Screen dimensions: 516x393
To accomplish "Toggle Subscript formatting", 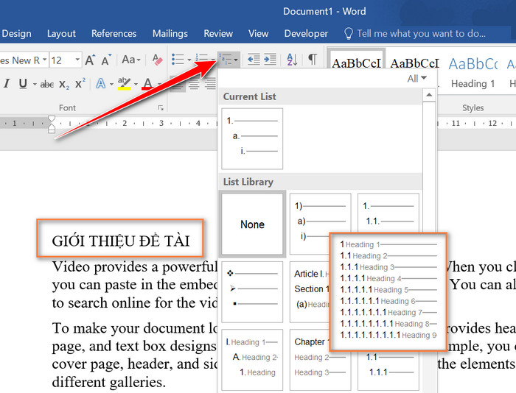I will (64, 85).
